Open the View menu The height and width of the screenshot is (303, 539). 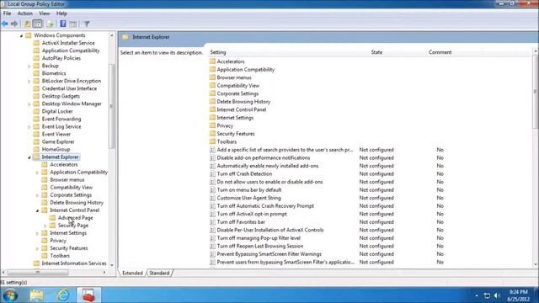tap(45, 13)
